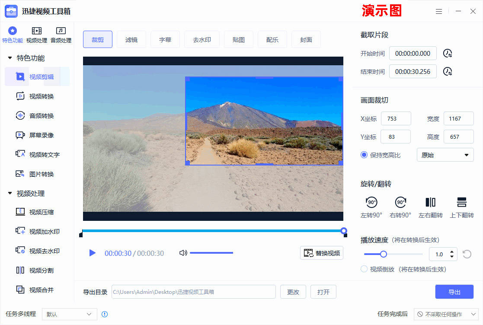Click the 结束时间 time field

pyautogui.click(x=413, y=71)
